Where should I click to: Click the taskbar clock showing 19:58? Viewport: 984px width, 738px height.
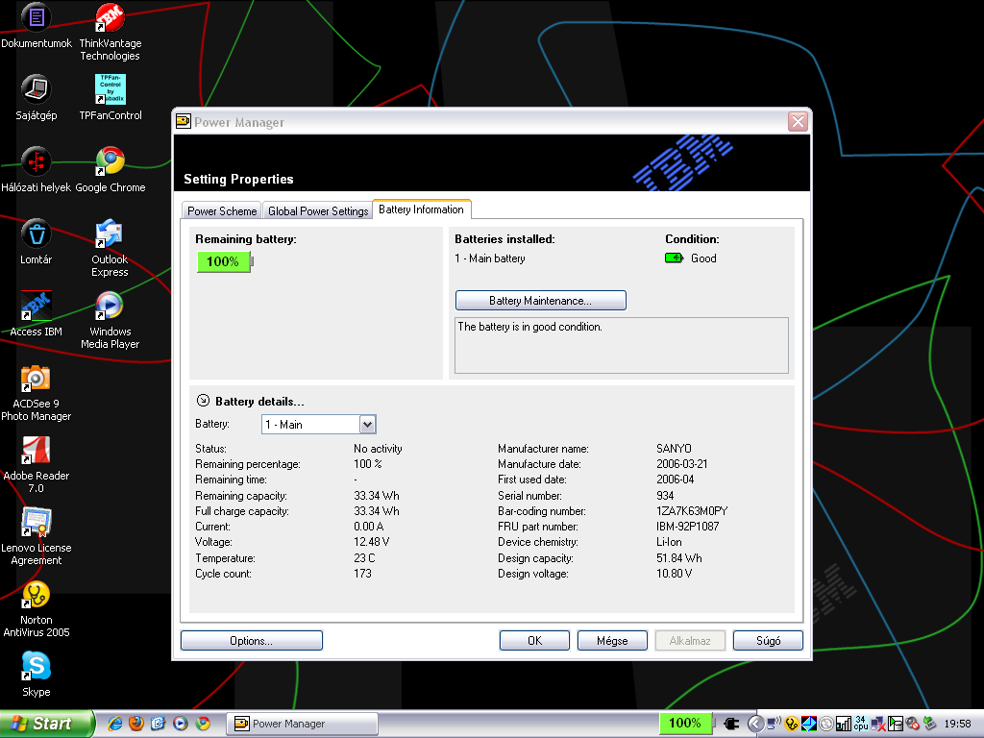point(958,724)
